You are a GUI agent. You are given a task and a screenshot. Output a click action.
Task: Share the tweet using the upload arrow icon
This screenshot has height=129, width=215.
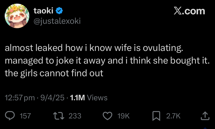(205, 116)
